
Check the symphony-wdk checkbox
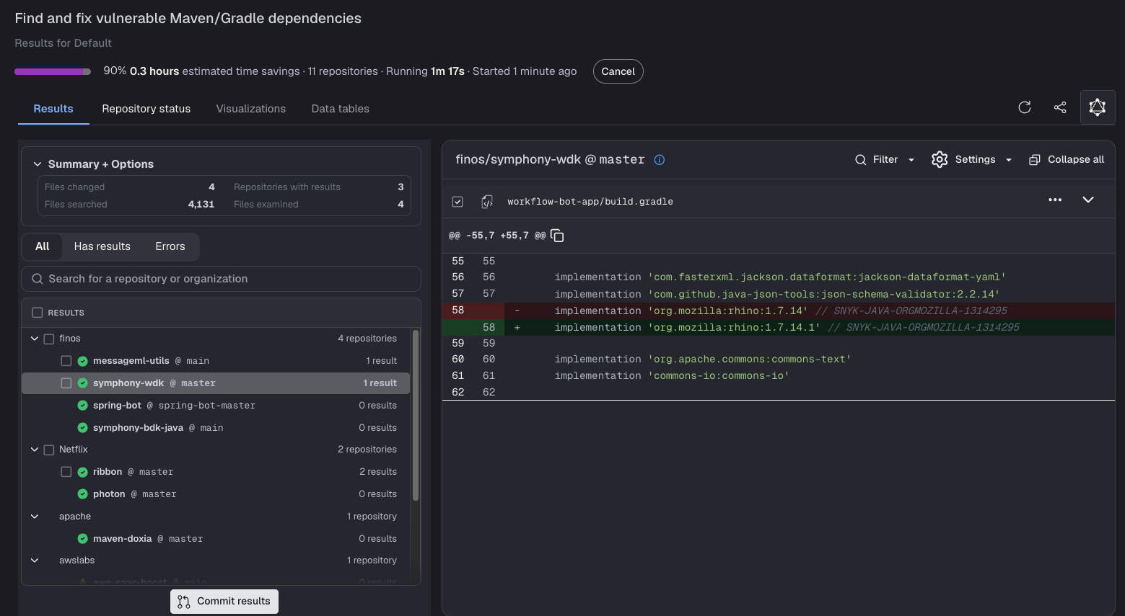[x=66, y=383]
